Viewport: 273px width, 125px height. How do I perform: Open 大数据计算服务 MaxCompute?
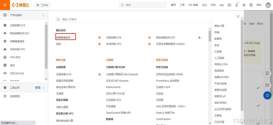122,74
